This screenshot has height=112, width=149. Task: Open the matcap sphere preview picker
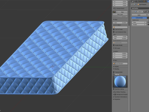click(120, 82)
